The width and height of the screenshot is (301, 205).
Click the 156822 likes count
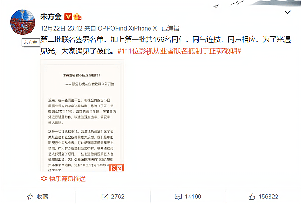coord(268,197)
